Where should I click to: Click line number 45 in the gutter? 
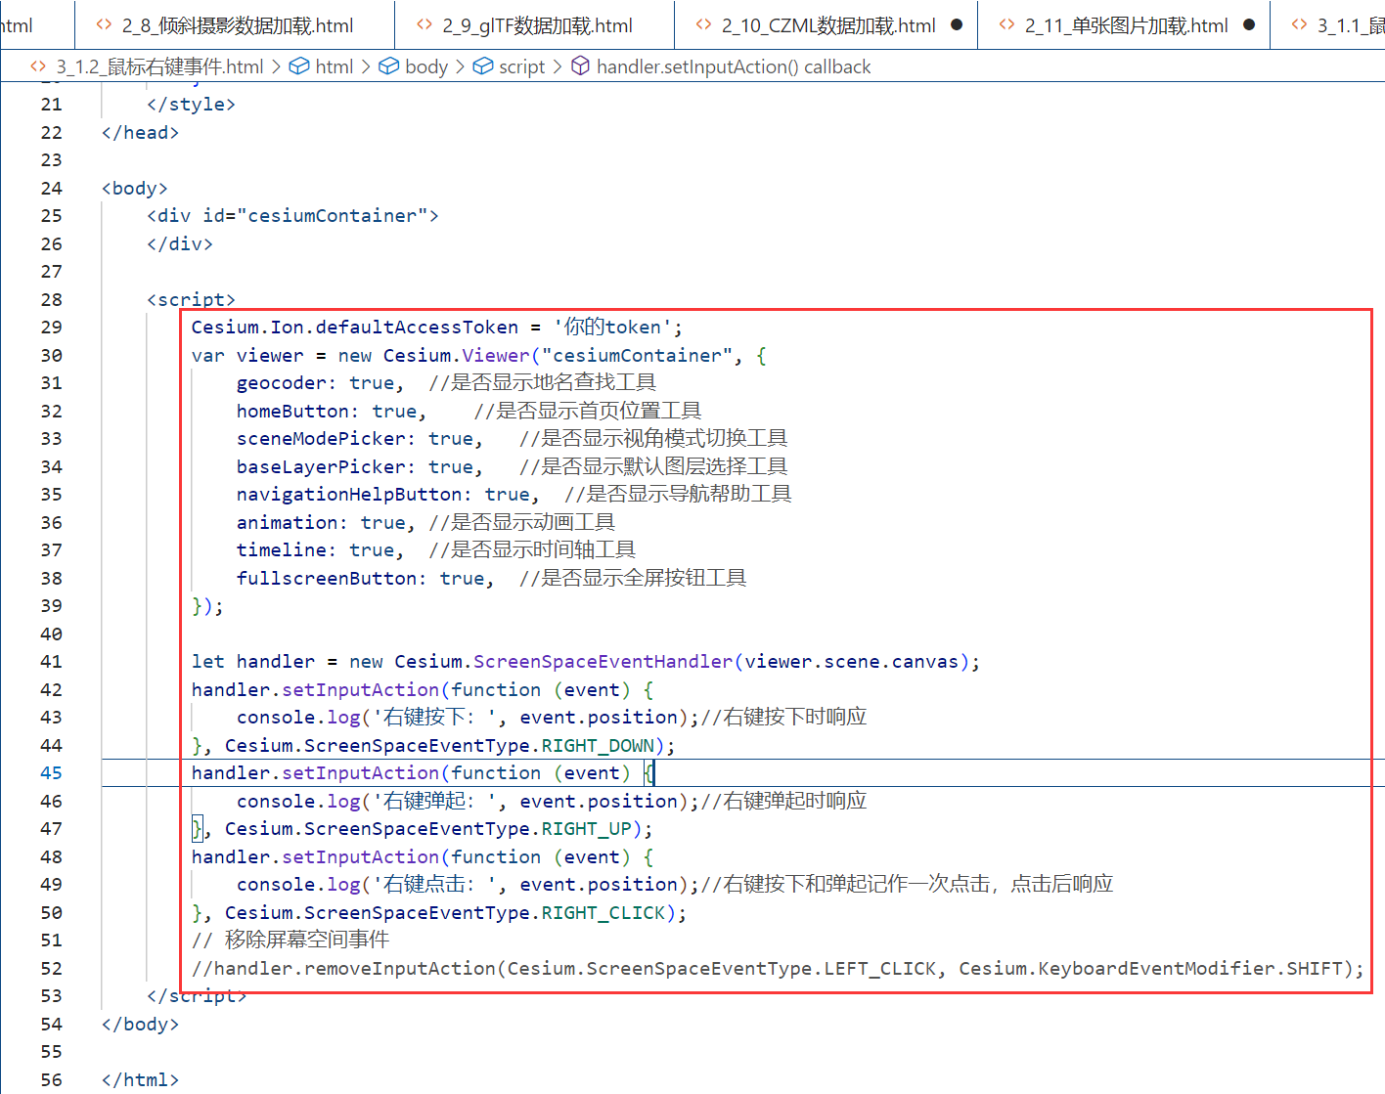pos(51,773)
